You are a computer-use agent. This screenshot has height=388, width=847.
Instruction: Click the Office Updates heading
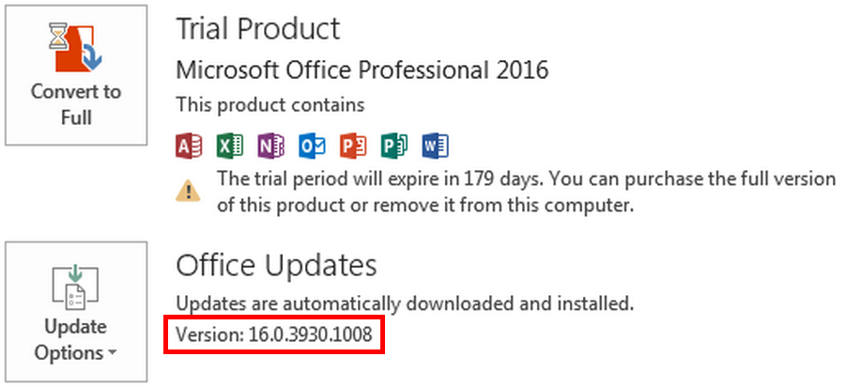pos(277,265)
